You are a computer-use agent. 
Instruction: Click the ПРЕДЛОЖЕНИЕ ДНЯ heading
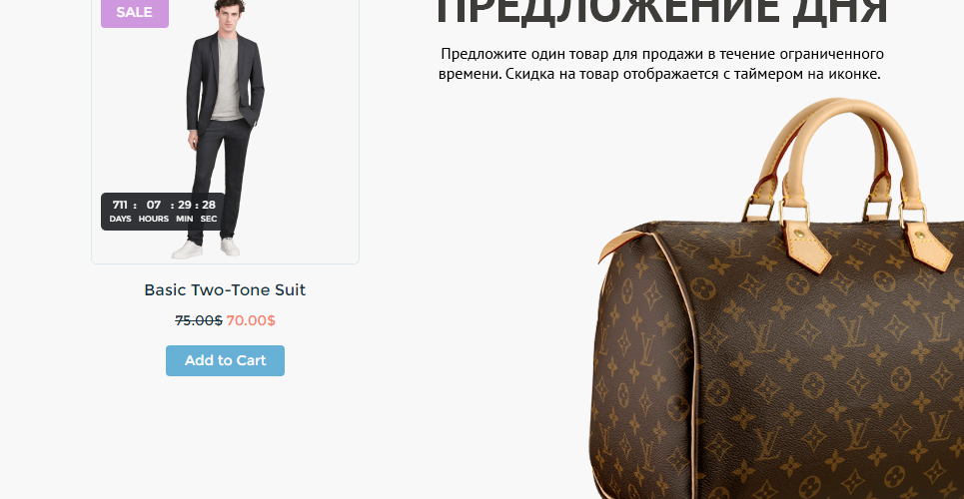pos(661,11)
